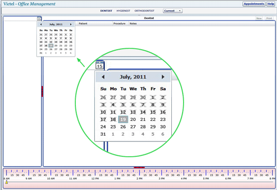Click the Appointments button
This screenshot has width=277, height=190.
(254, 4)
